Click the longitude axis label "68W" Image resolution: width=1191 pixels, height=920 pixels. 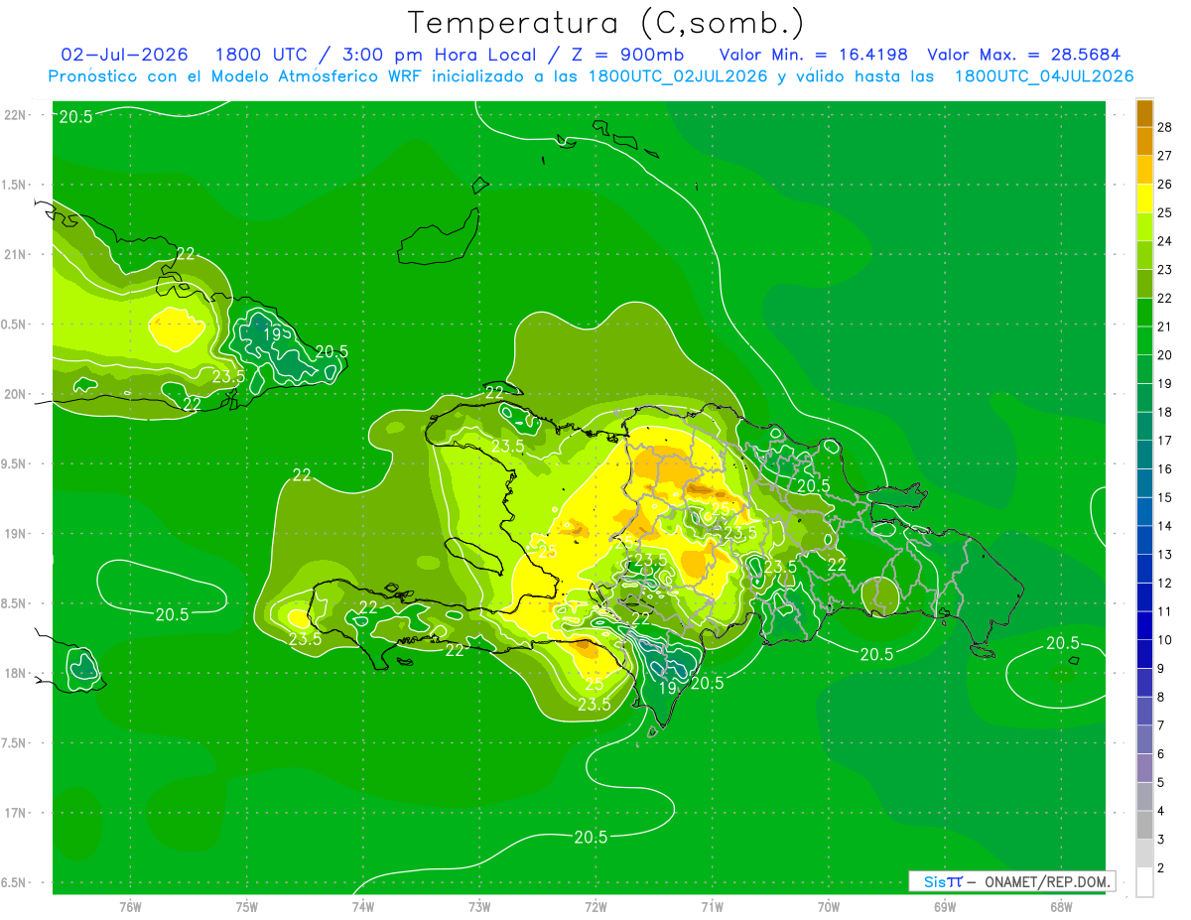1061,907
